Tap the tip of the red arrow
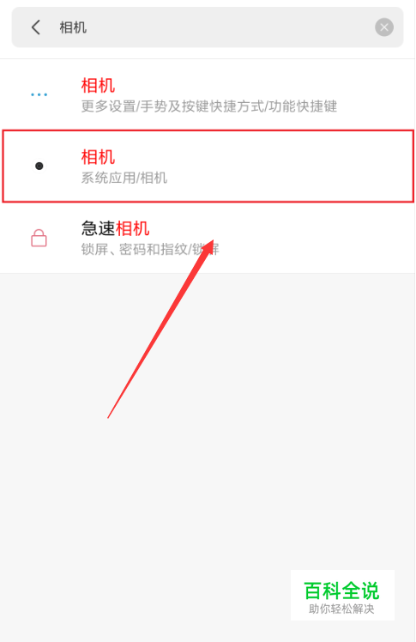This screenshot has height=642, width=416. tap(212, 242)
